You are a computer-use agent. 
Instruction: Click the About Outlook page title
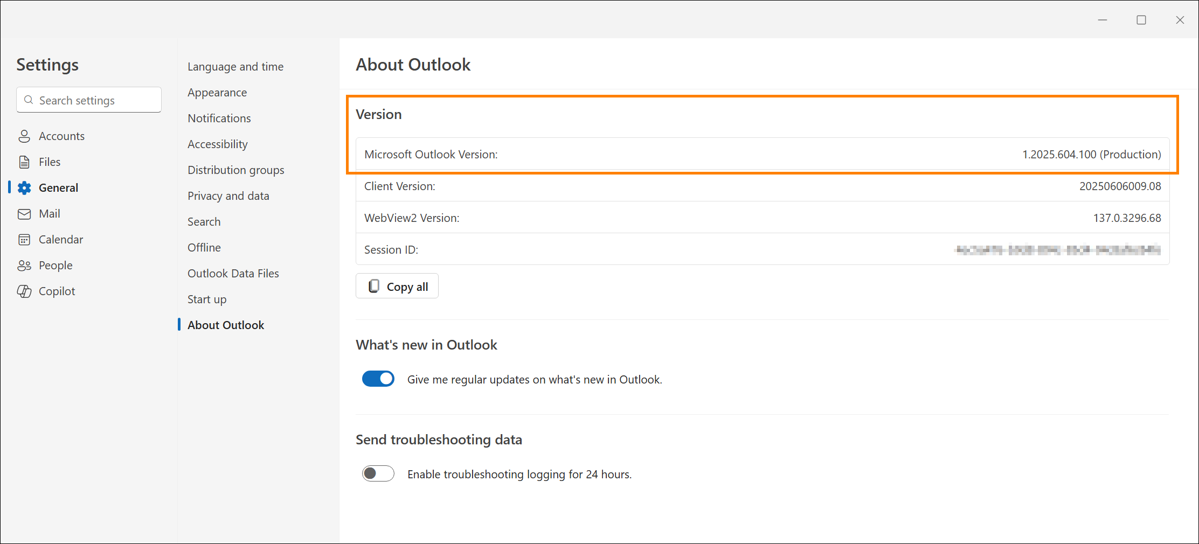click(x=413, y=65)
